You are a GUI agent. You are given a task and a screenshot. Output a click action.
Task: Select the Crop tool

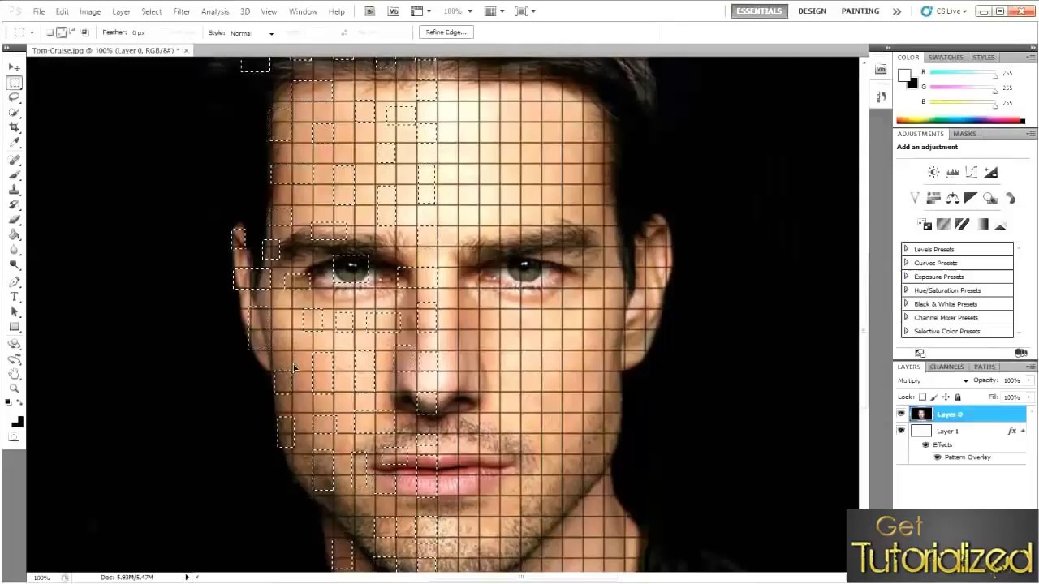(x=15, y=127)
